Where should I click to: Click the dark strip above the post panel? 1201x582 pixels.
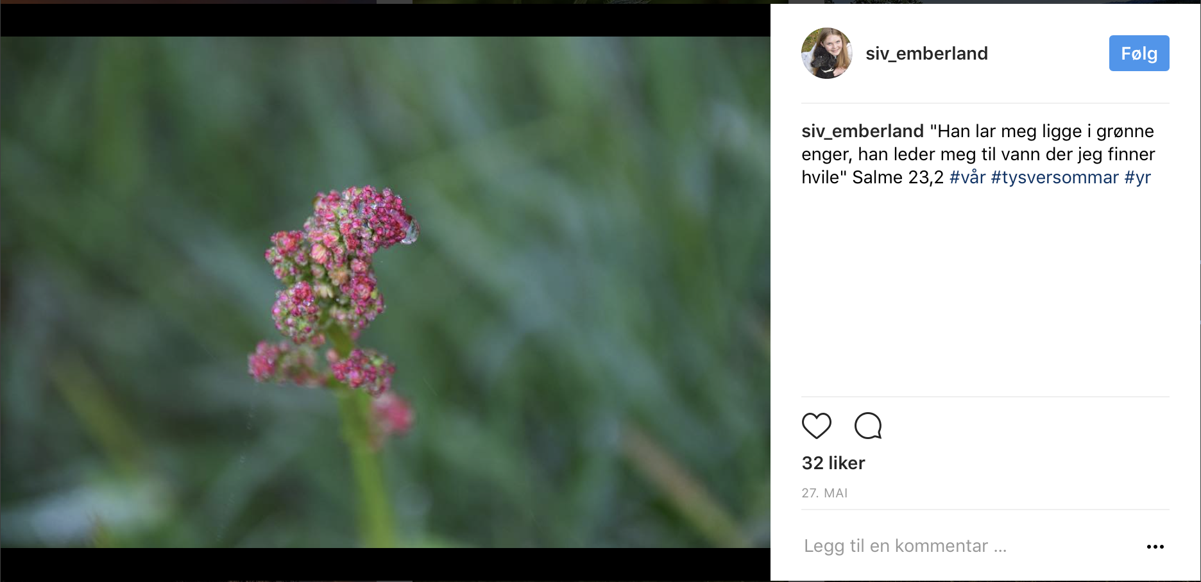click(x=985, y=1)
